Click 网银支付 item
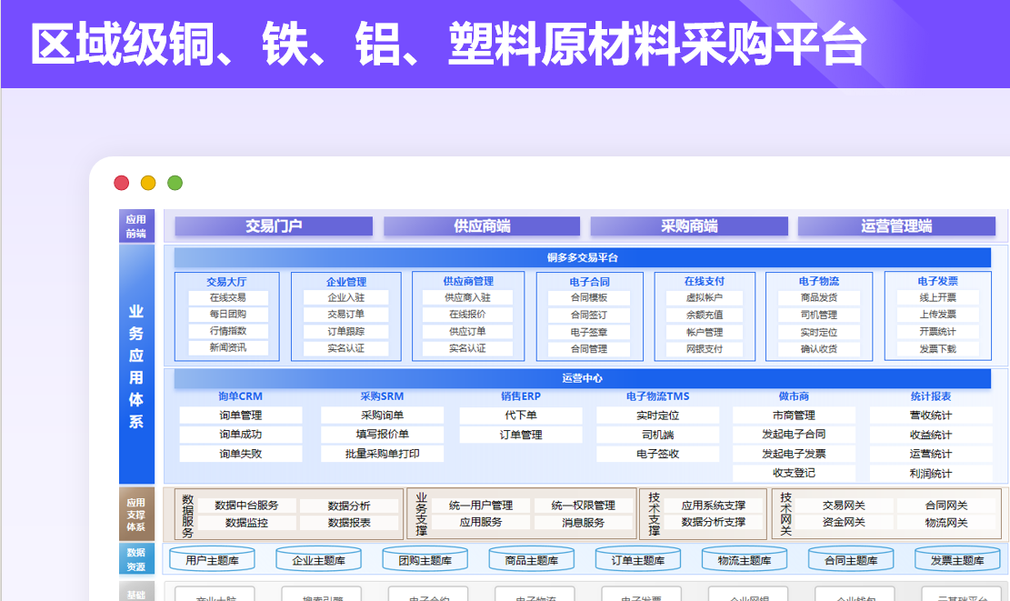1010x601 pixels. click(704, 349)
